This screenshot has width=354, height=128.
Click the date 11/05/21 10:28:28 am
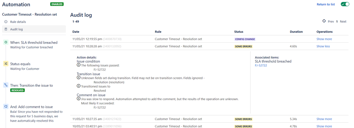coord(87,46)
